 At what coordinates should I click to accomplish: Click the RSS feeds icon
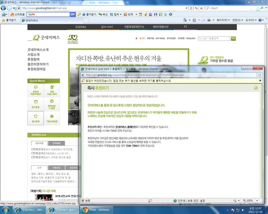194,20
